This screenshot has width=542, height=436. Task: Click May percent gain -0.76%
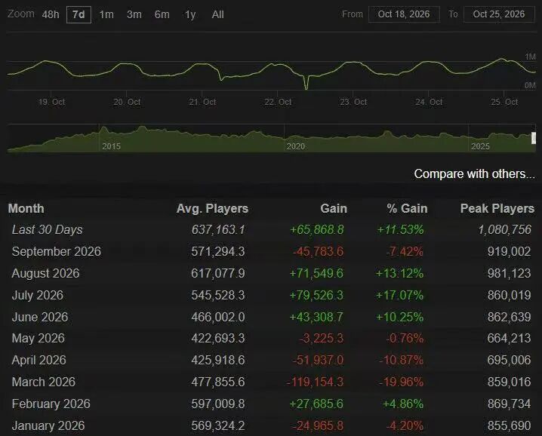(x=405, y=338)
